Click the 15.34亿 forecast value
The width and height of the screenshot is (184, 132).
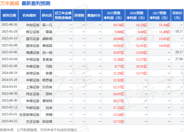(x=164, y=25)
